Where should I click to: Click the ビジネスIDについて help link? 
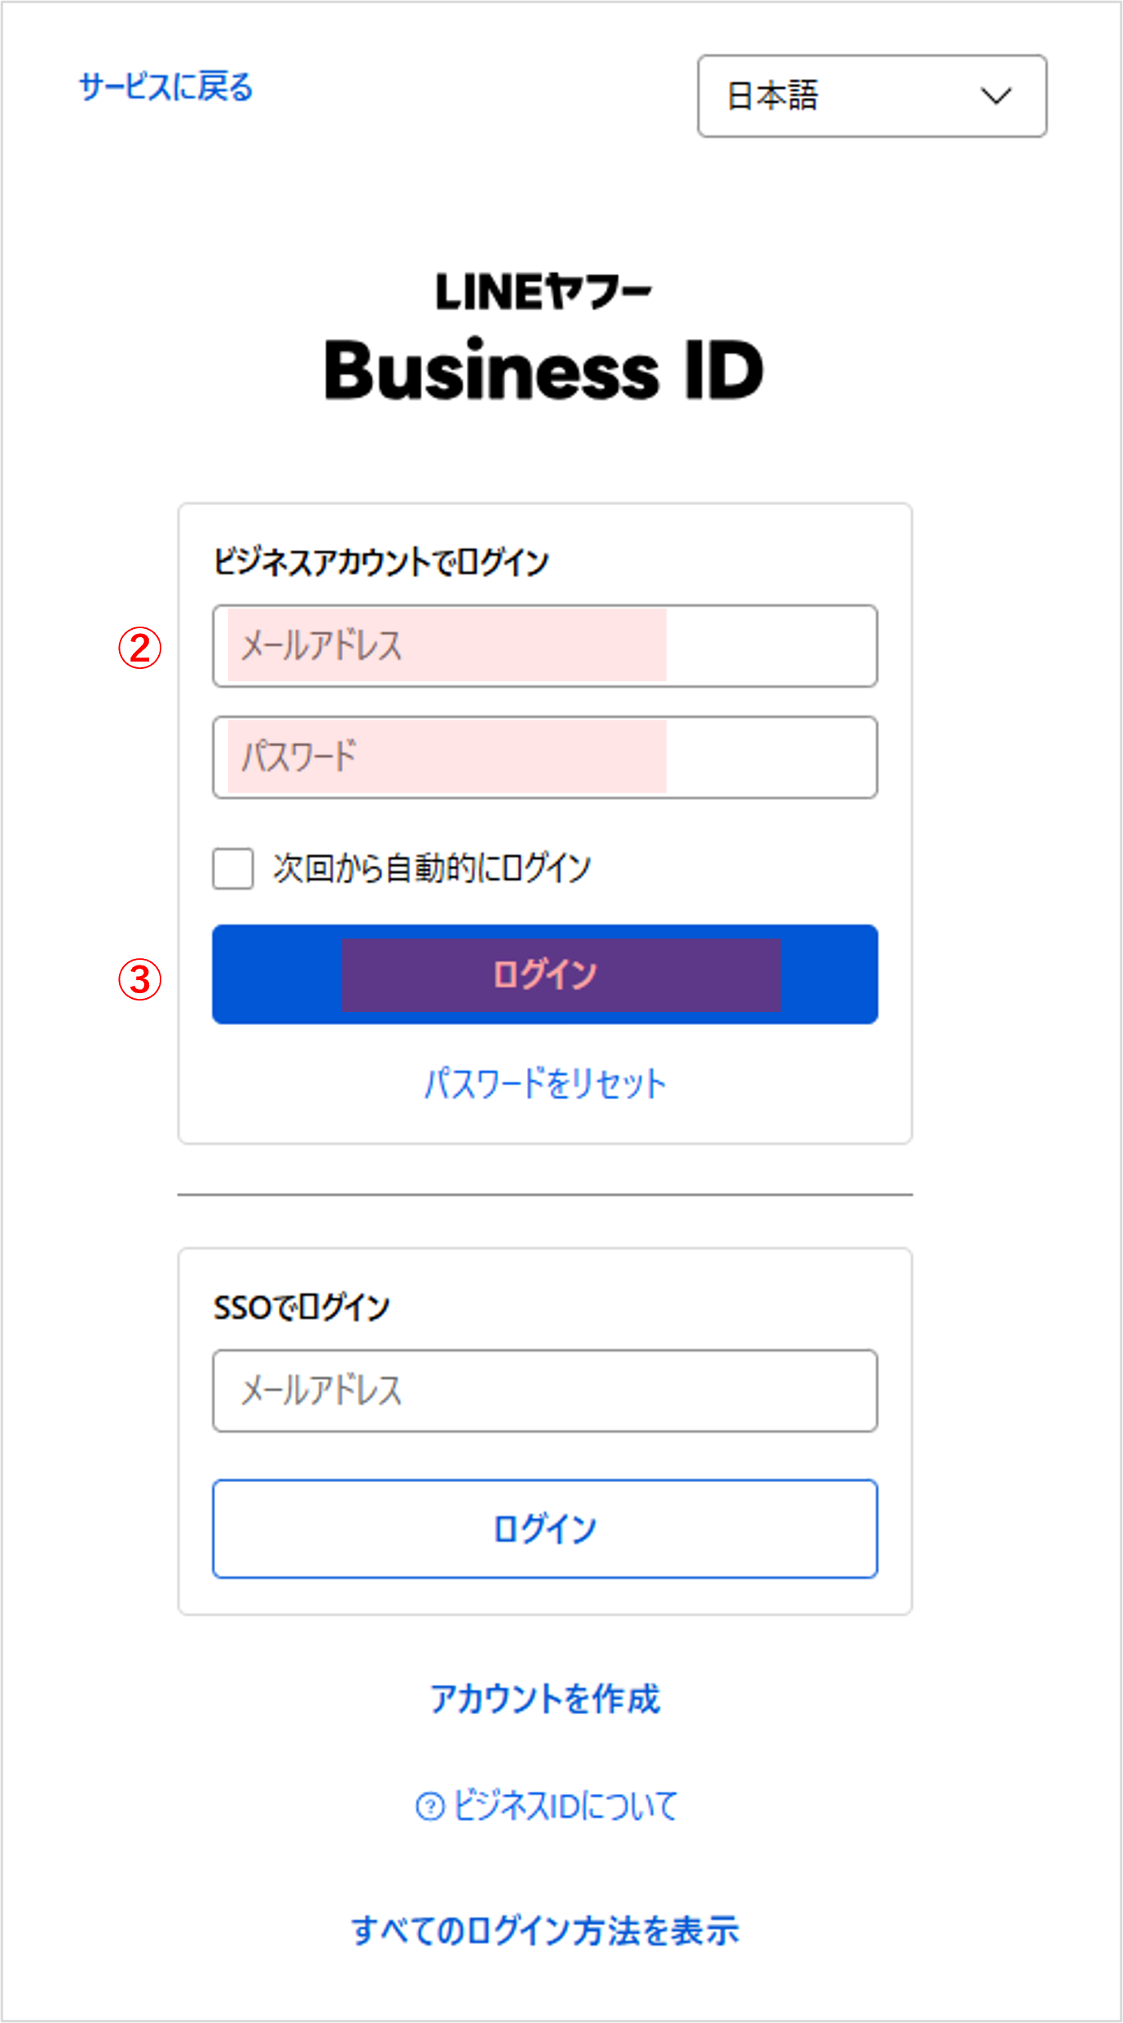pos(564,1805)
